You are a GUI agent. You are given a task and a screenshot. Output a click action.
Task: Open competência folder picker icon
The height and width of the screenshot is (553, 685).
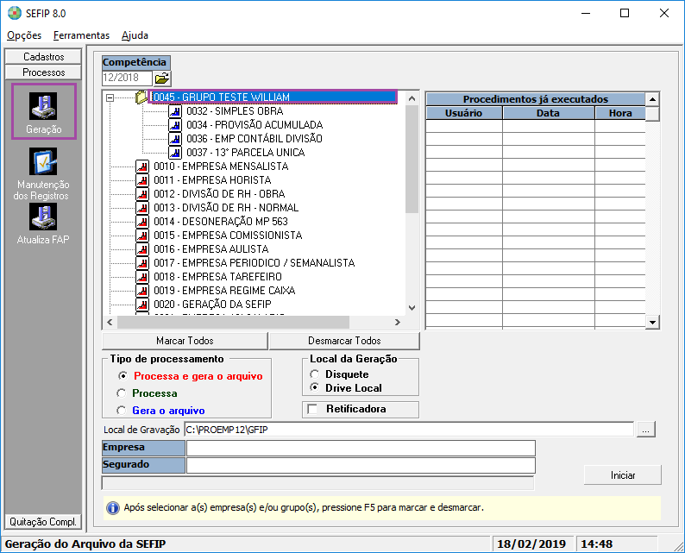pos(162,79)
